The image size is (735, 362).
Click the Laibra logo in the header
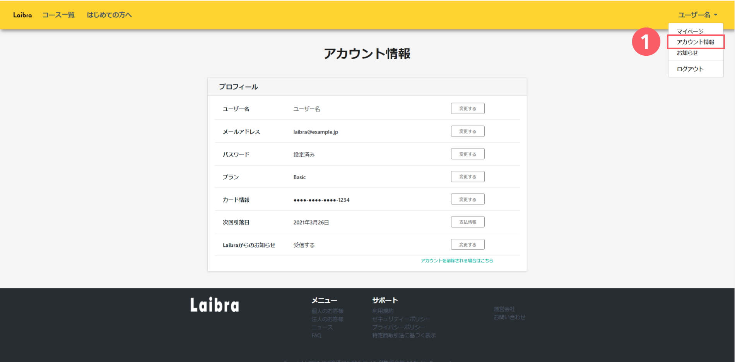pos(22,15)
